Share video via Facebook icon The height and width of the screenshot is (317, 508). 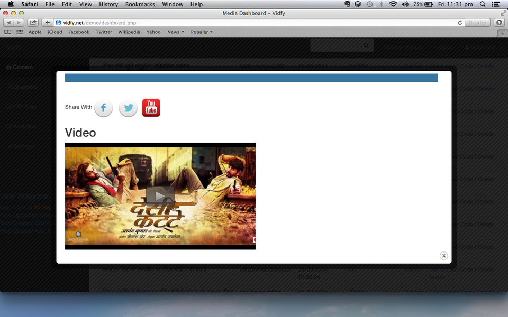[103, 108]
